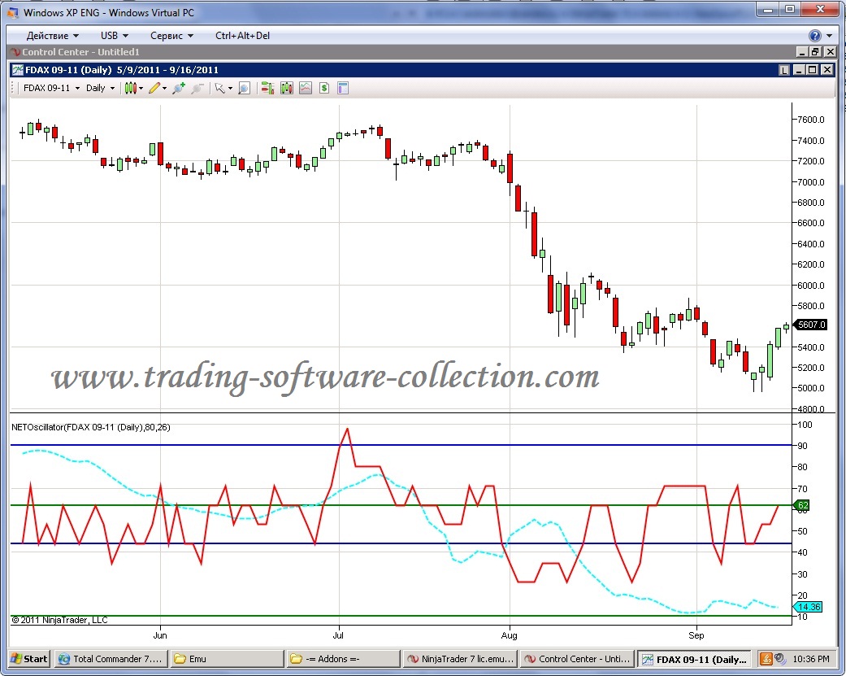Image resolution: width=846 pixels, height=676 pixels.
Task: Click the zoom in magnifier icon
Action: pos(178,88)
